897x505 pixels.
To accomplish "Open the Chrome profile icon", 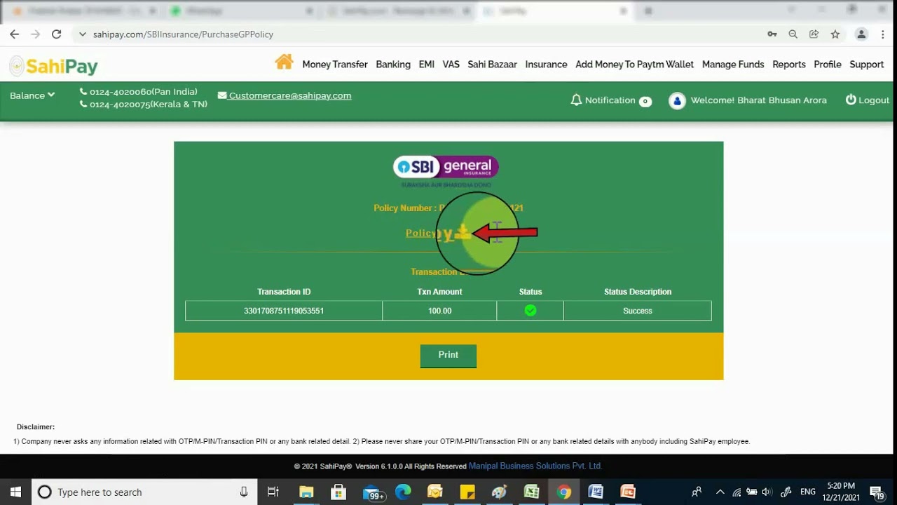I will pos(862,34).
